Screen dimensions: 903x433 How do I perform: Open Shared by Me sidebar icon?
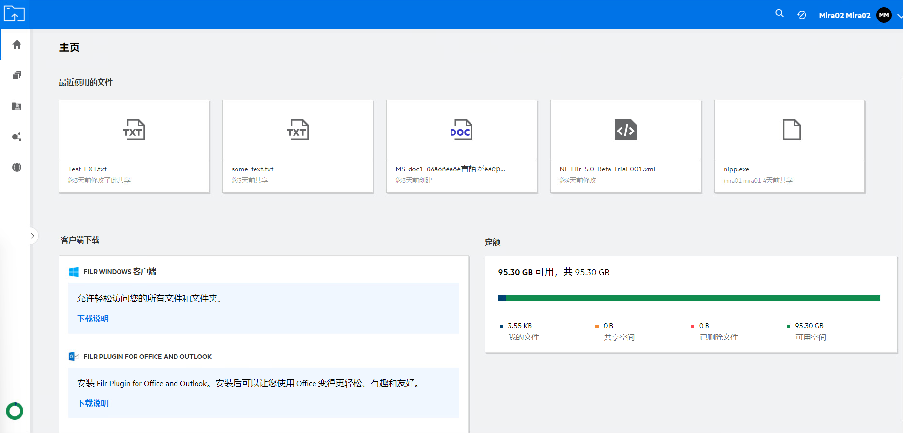(x=17, y=137)
